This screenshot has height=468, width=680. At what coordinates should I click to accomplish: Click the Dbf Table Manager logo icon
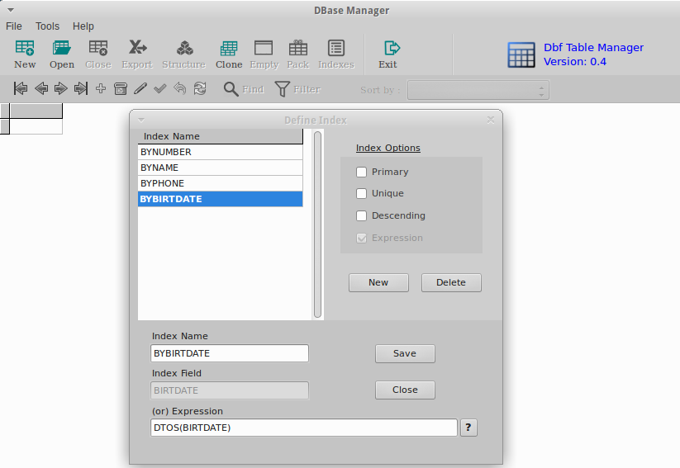point(521,55)
